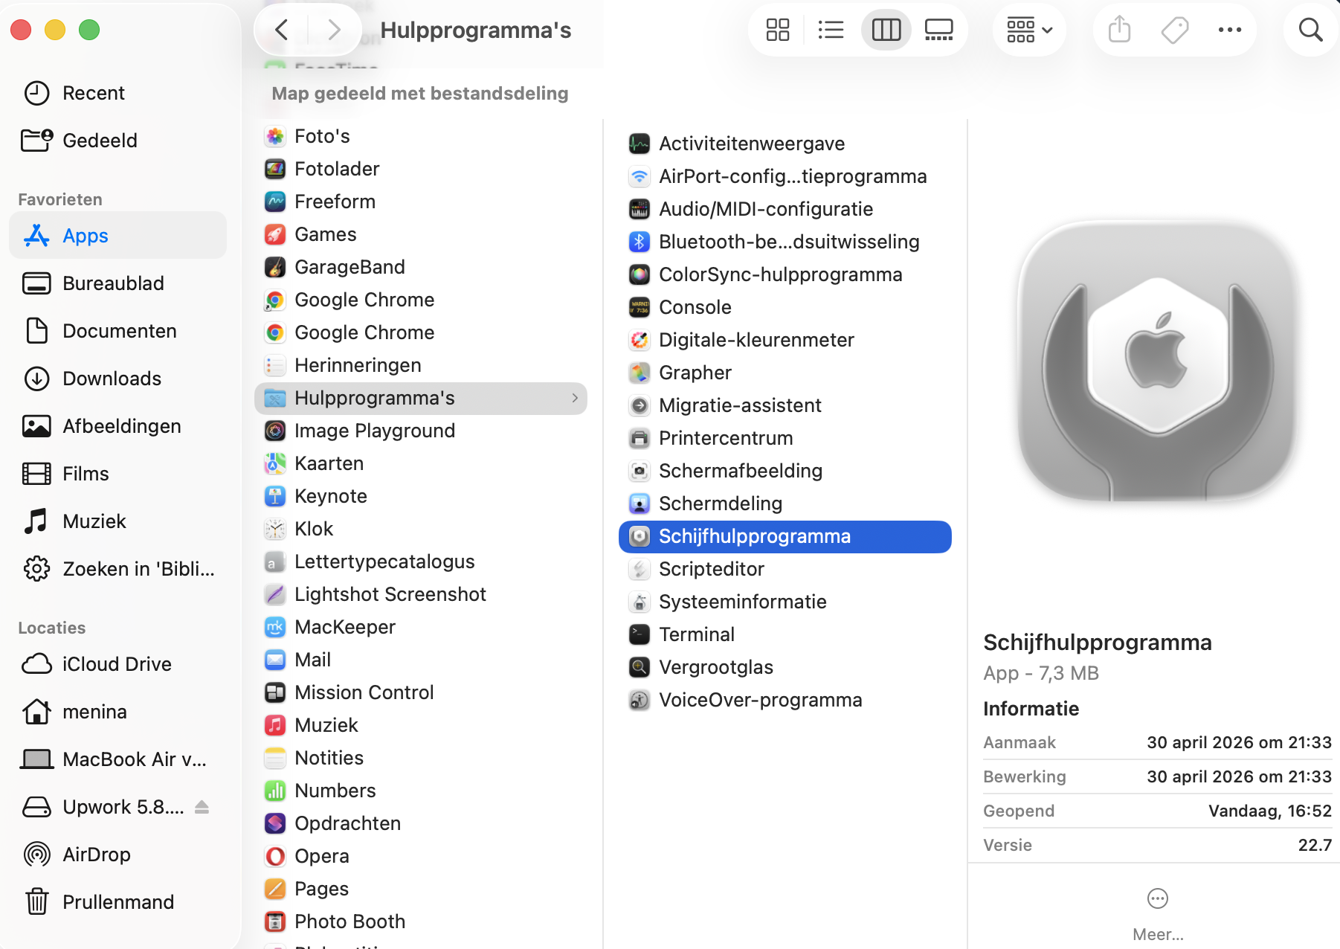Select the Kaarten app icon
The height and width of the screenshot is (949, 1340).
click(275, 463)
